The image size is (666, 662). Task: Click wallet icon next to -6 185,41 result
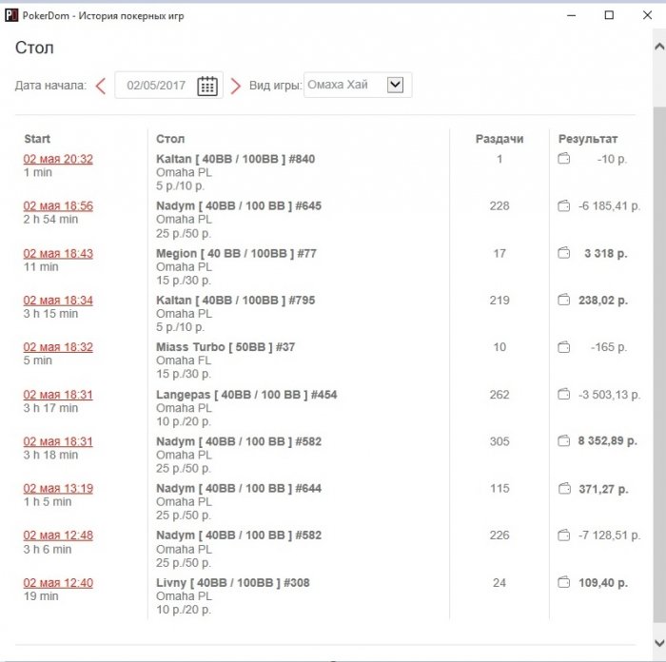click(x=563, y=206)
